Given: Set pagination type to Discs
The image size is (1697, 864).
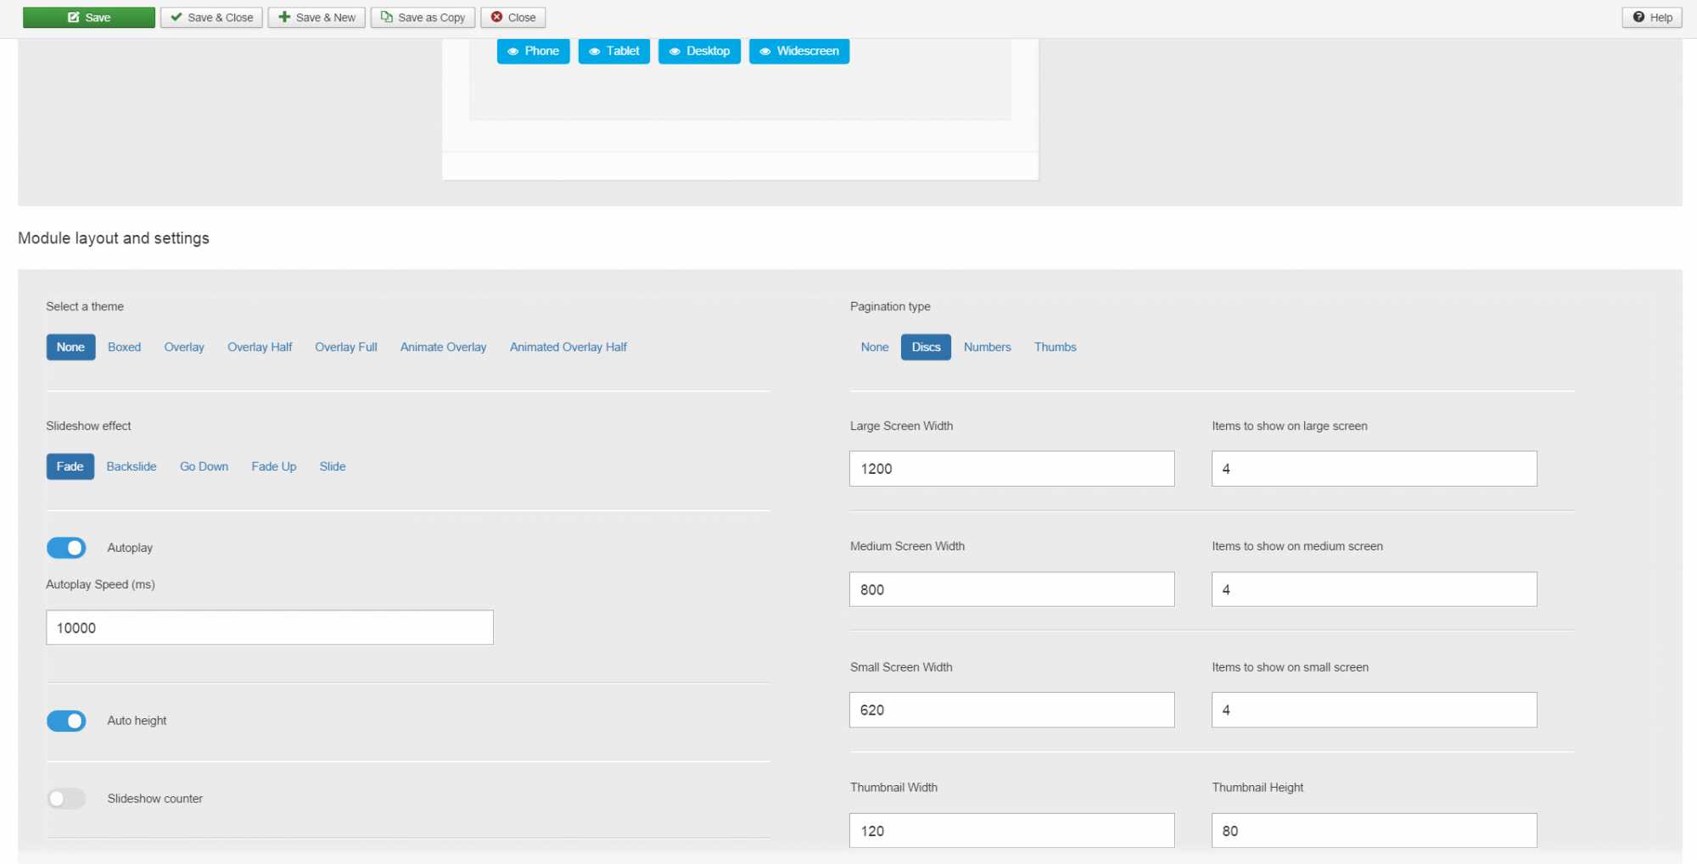Looking at the screenshot, I should tap(926, 347).
